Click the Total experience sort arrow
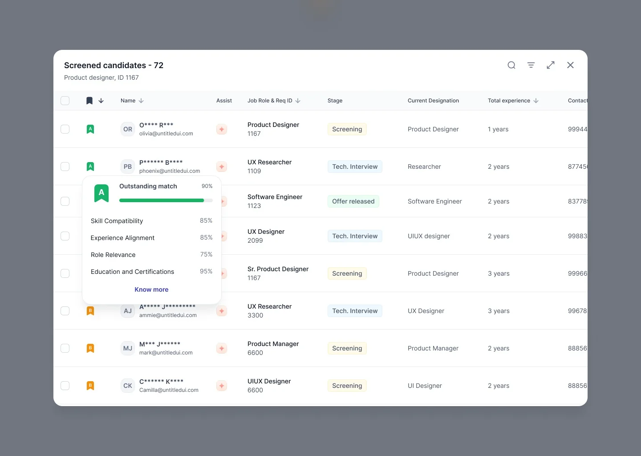Viewport: 641px width, 456px height. [536, 101]
